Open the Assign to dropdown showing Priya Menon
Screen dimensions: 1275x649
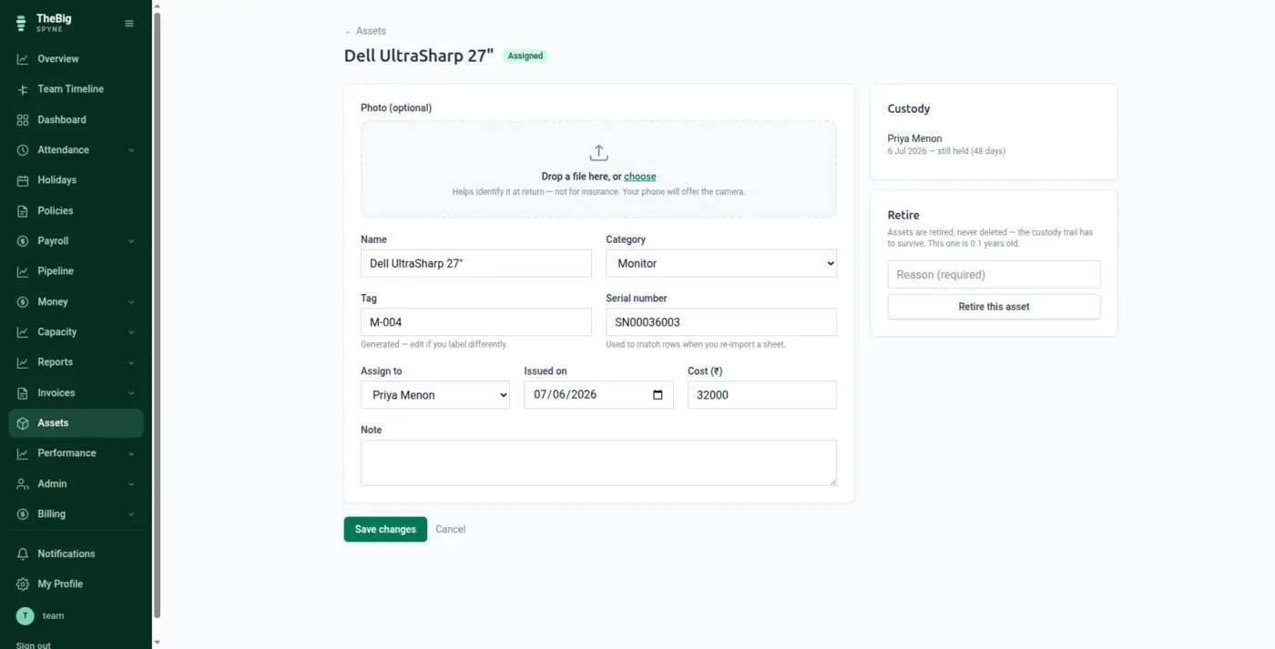tap(435, 395)
